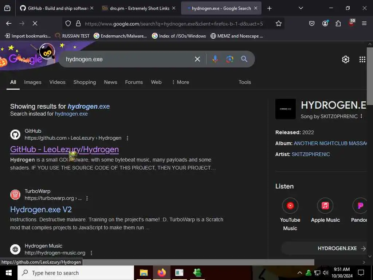Open the Google apps grid

point(362,59)
